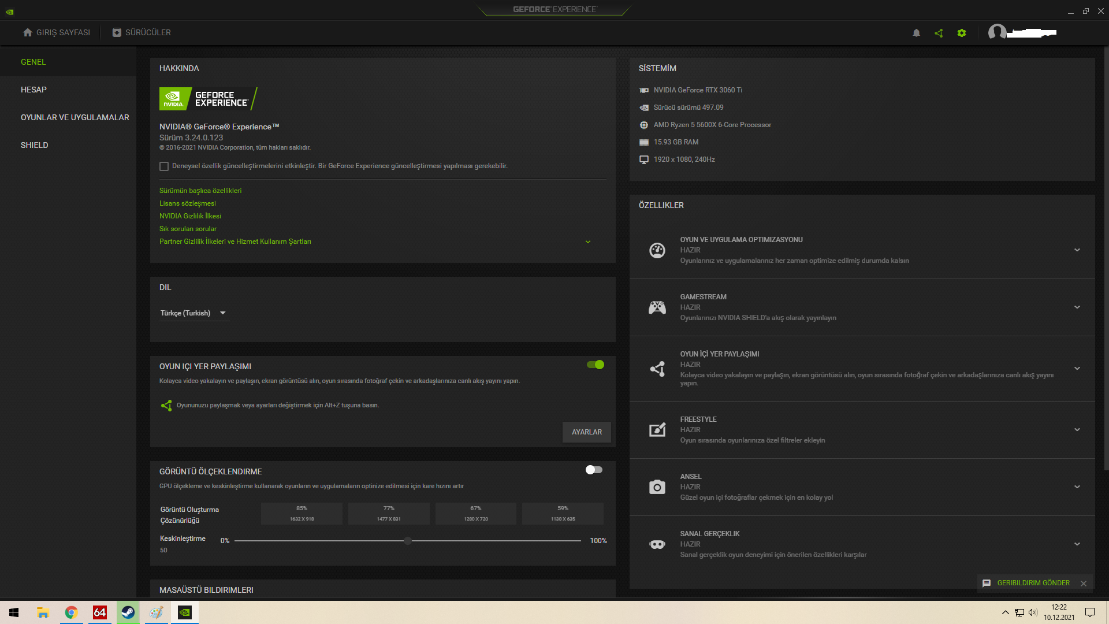The image size is (1109, 624).
Task: Click the green share icon in header
Action: 939,33
